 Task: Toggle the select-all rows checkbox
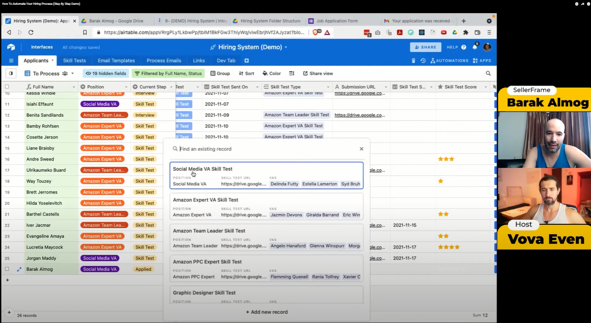pyautogui.click(x=7, y=87)
